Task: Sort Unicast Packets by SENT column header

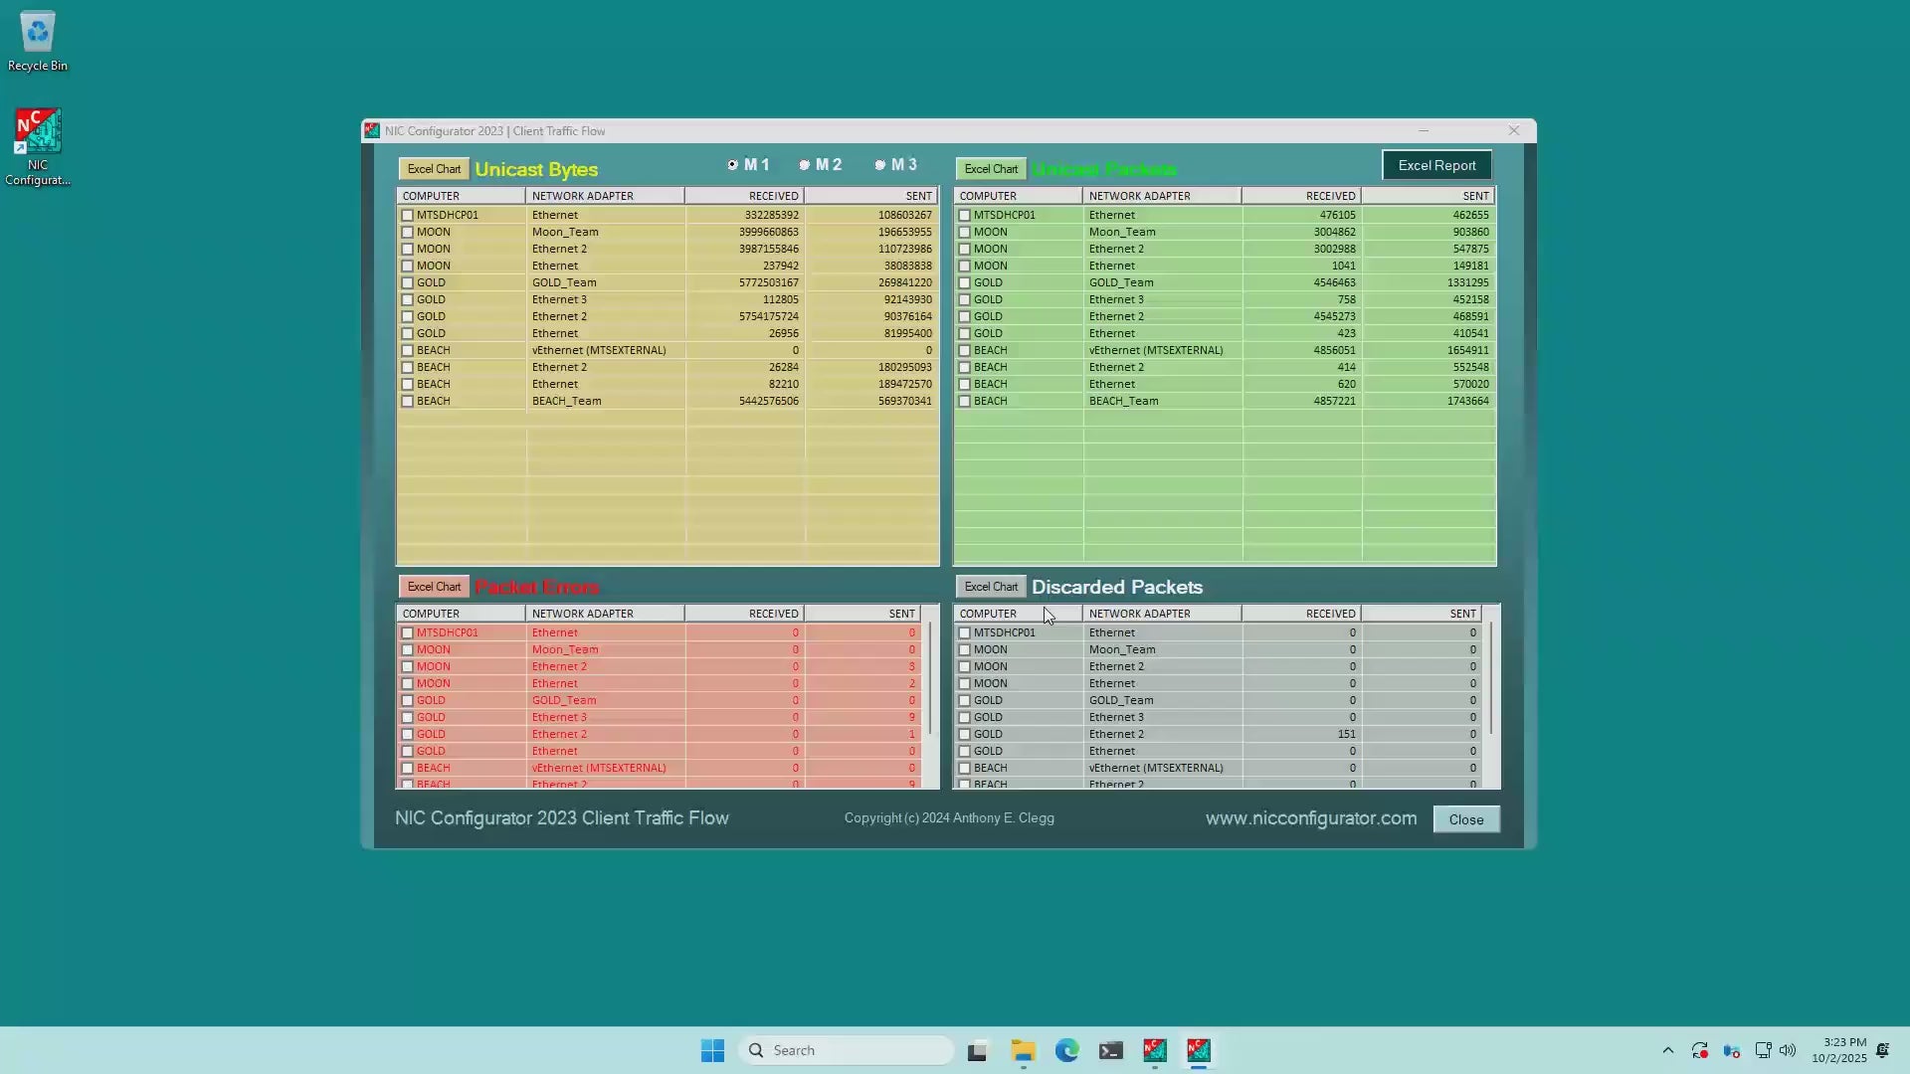Action: click(1428, 196)
